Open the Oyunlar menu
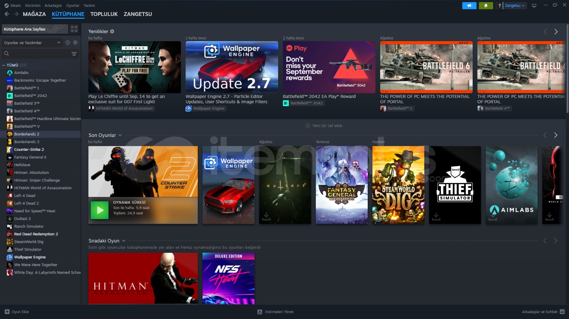 click(73, 6)
